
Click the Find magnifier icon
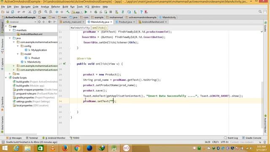pyautogui.click(x=46, y=12)
